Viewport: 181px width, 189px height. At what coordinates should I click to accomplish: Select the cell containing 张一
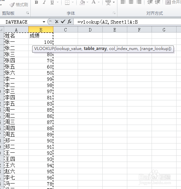[16, 42]
